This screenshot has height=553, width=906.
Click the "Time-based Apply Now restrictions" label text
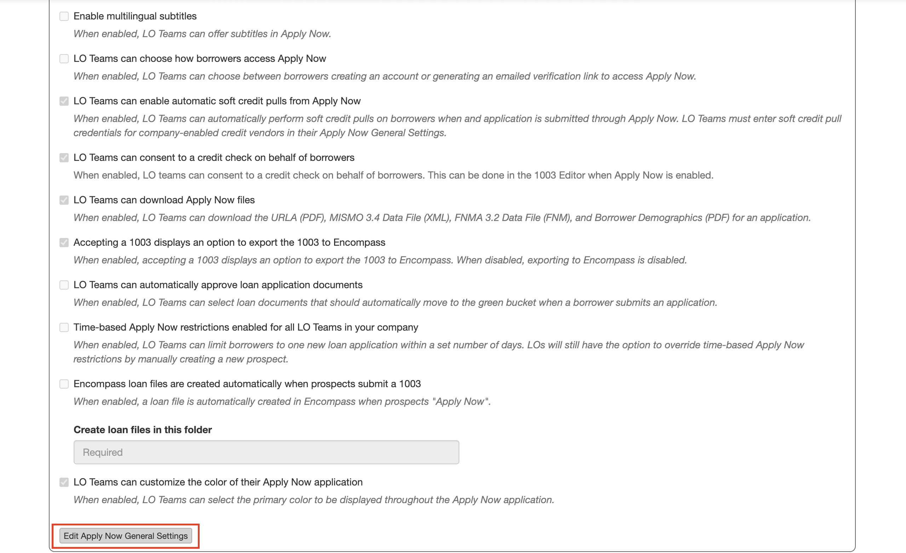pyautogui.click(x=246, y=327)
